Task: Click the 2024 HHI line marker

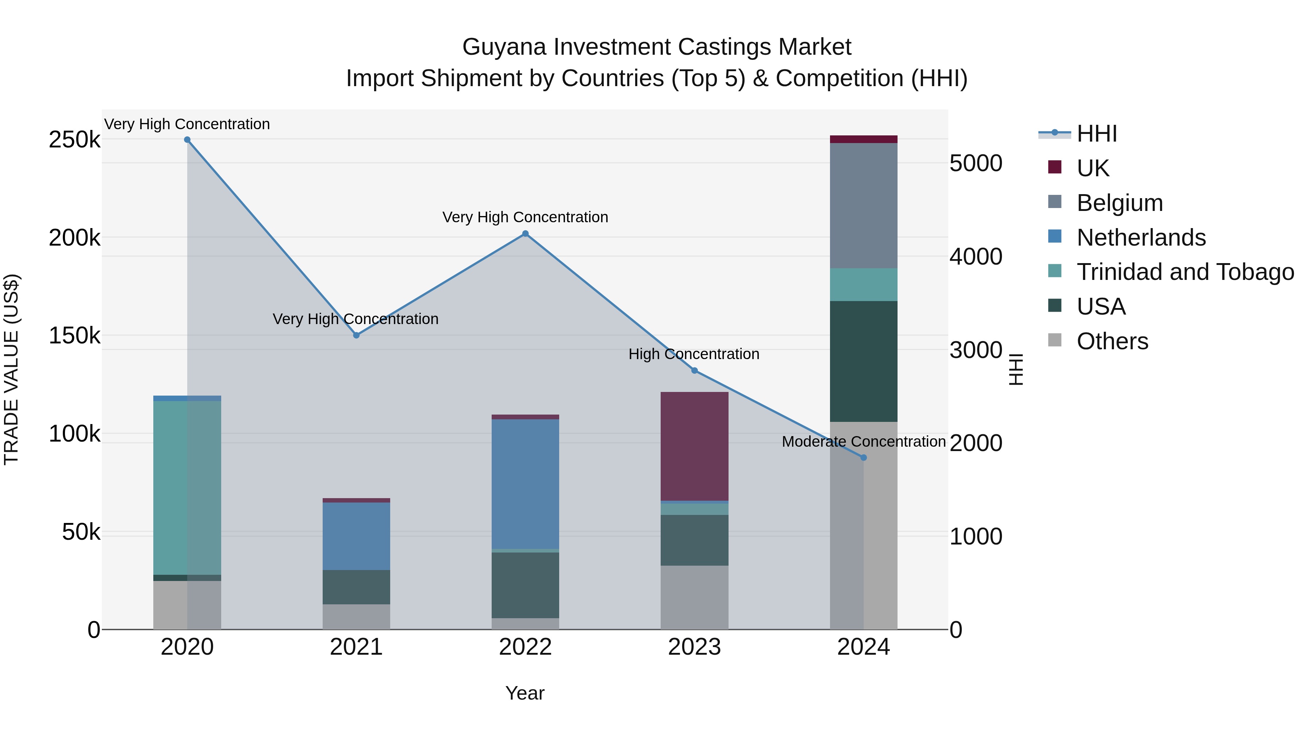Action: point(864,458)
